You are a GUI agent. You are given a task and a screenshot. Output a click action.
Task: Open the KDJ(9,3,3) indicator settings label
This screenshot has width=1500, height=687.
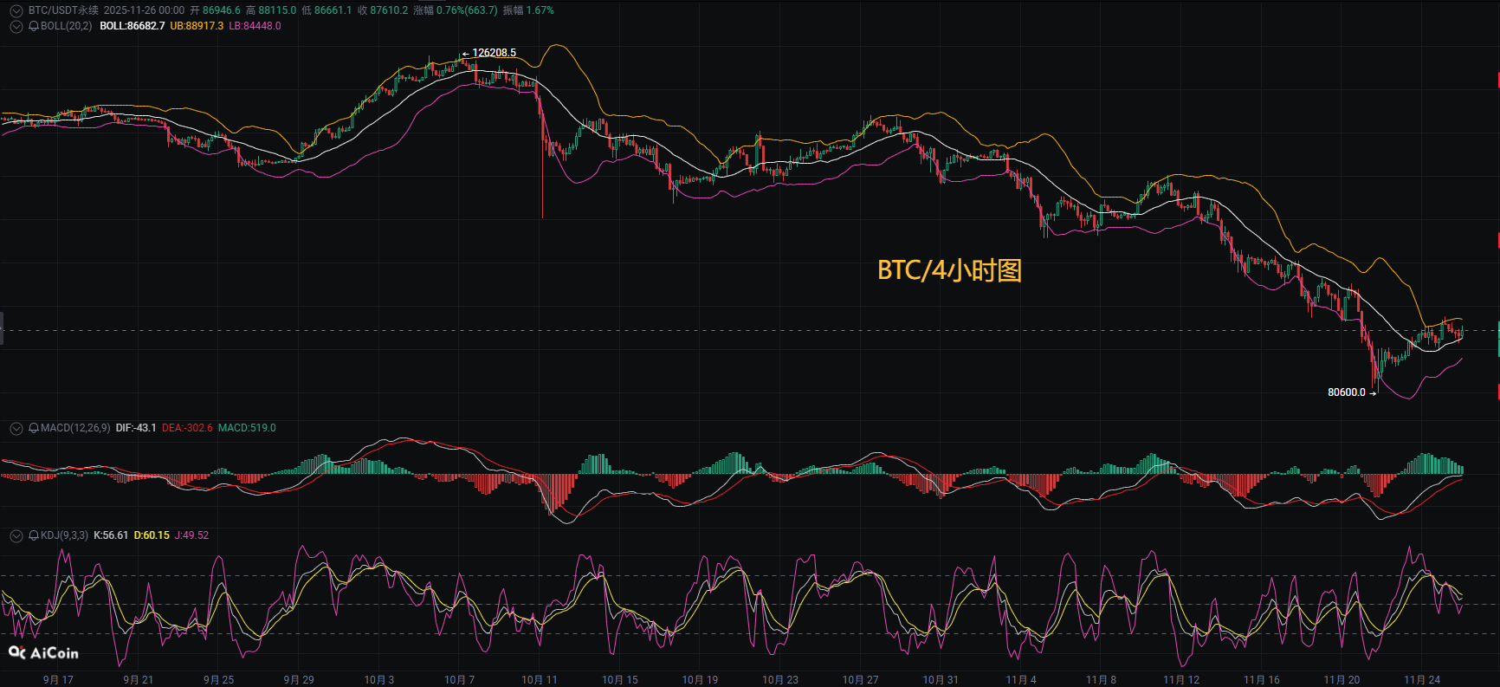pos(64,535)
